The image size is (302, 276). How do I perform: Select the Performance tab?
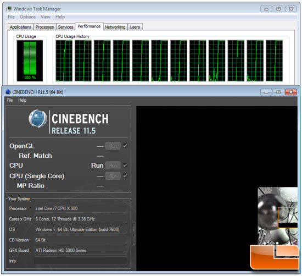[89, 26]
